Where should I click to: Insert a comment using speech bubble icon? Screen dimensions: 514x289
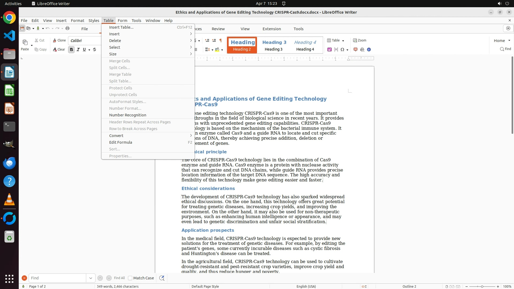click(x=356, y=50)
